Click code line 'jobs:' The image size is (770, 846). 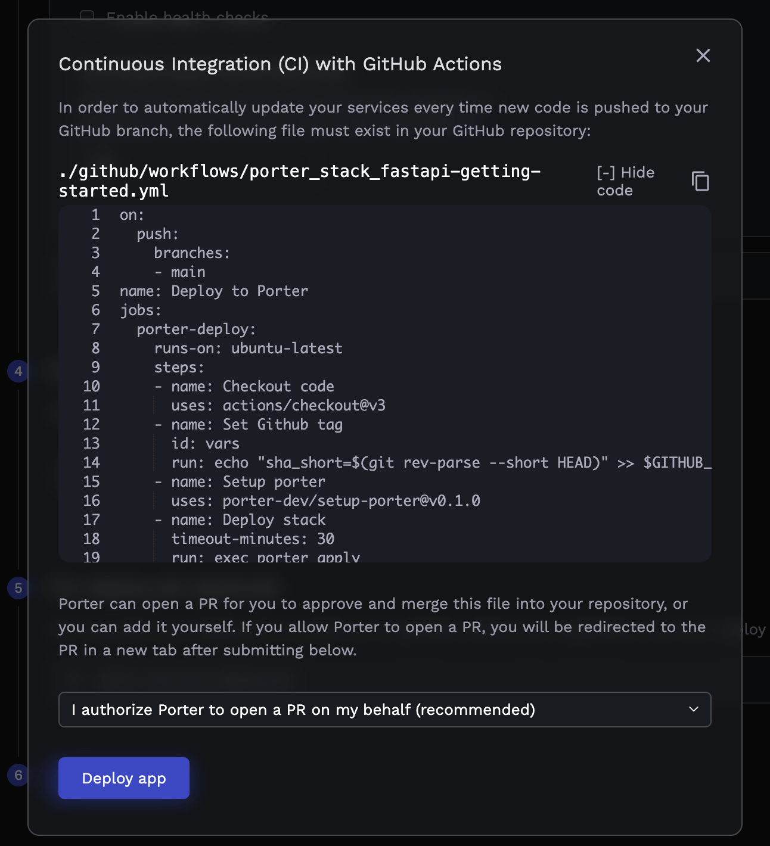coord(141,310)
